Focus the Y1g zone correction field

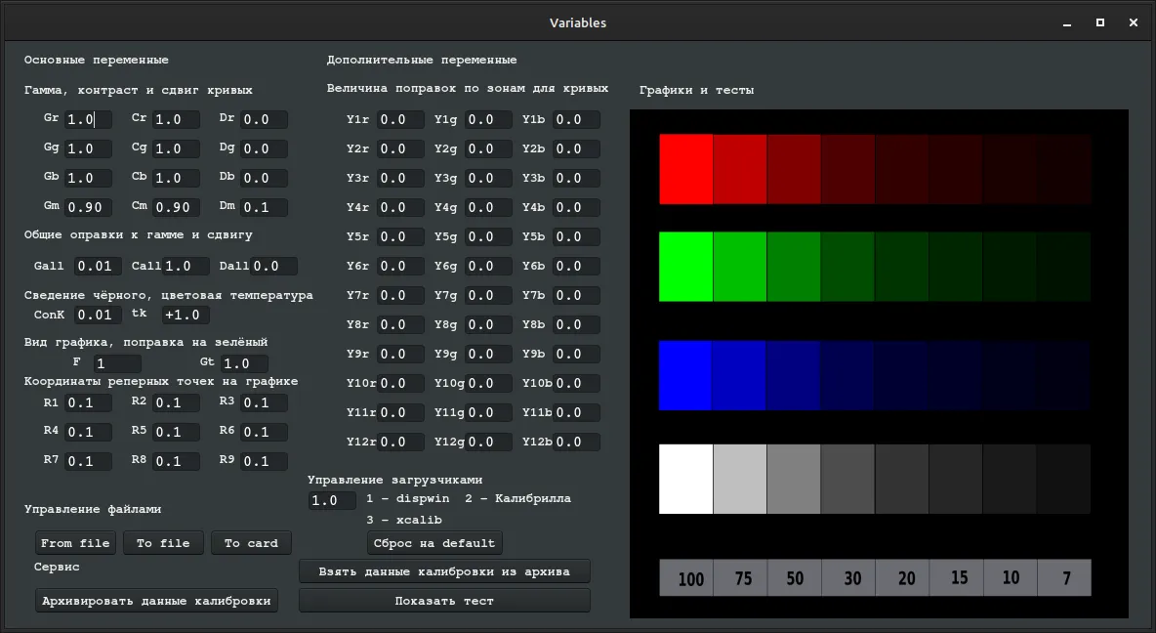coord(489,119)
